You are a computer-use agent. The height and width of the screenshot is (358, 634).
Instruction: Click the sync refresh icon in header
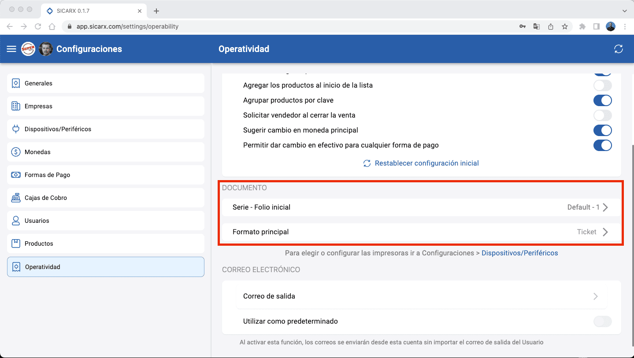[618, 49]
